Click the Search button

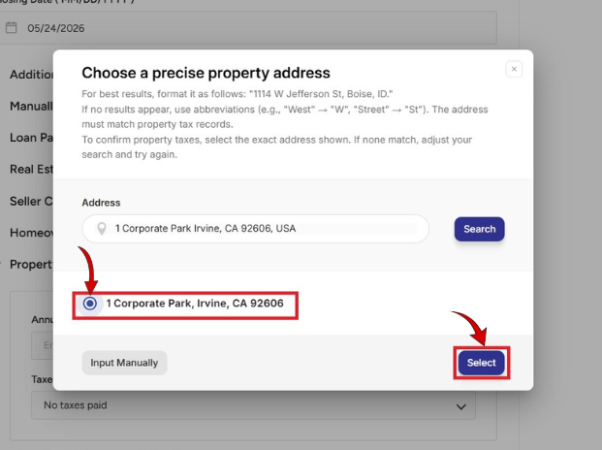479,229
